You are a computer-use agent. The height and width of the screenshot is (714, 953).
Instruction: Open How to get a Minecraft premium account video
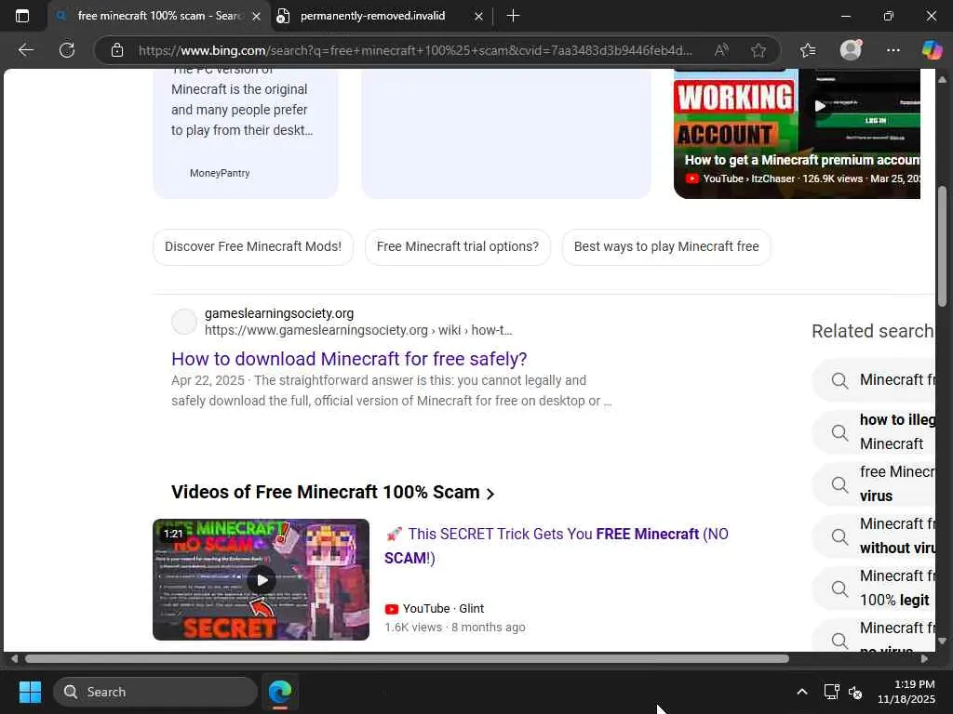[x=802, y=160]
